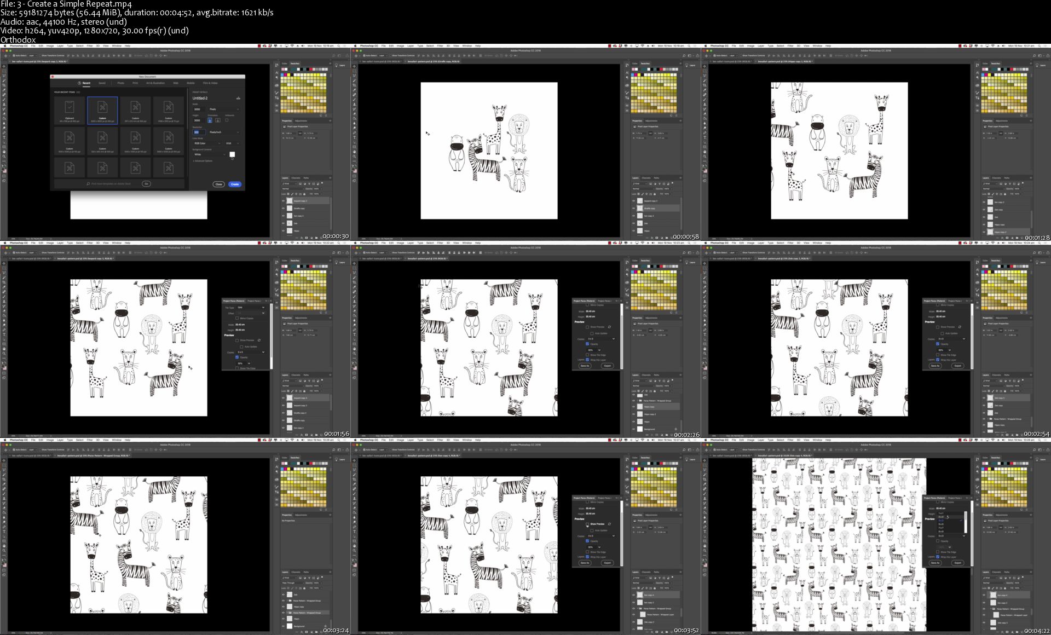Check Mirror Copies in the 00:02:26 frame panel
This screenshot has height=635, width=1051.
click(587, 305)
